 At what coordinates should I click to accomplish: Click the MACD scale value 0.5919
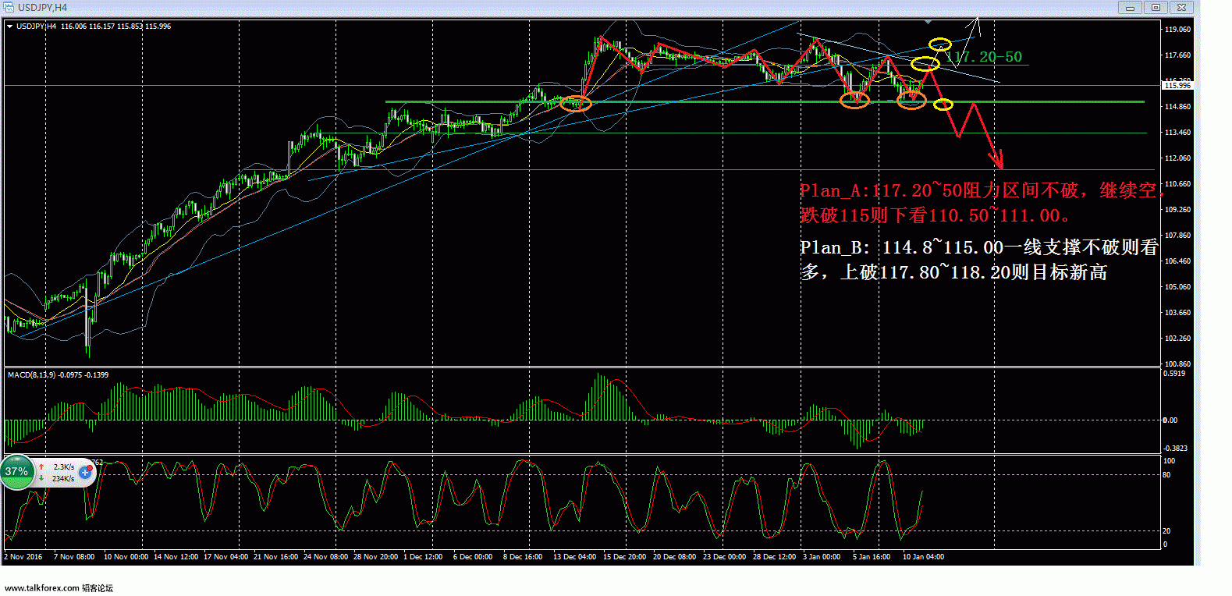point(1174,374)
